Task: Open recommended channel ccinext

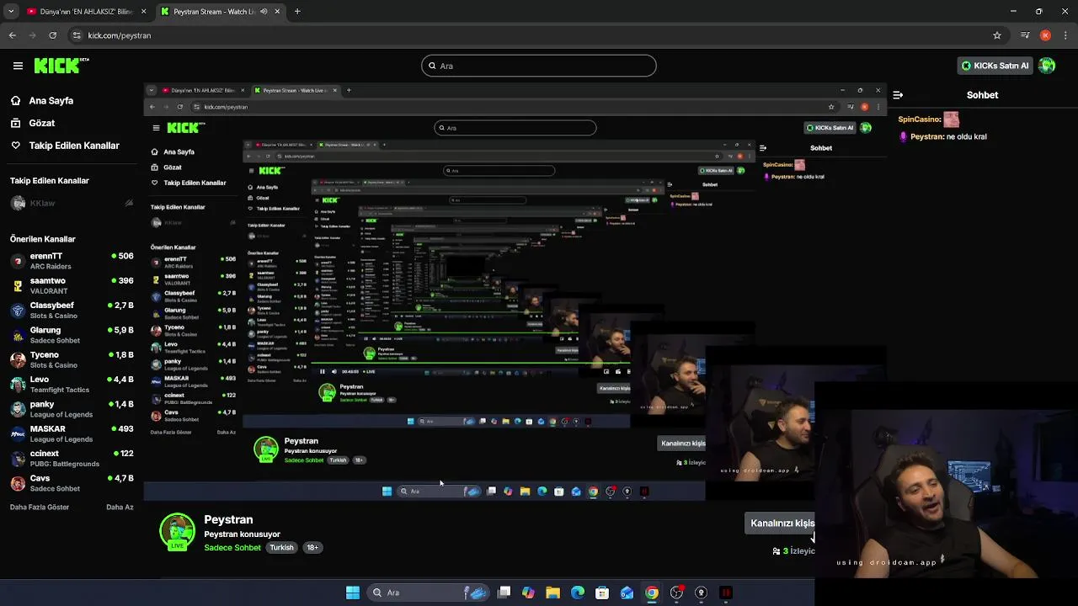Action: tap(72, 458)
